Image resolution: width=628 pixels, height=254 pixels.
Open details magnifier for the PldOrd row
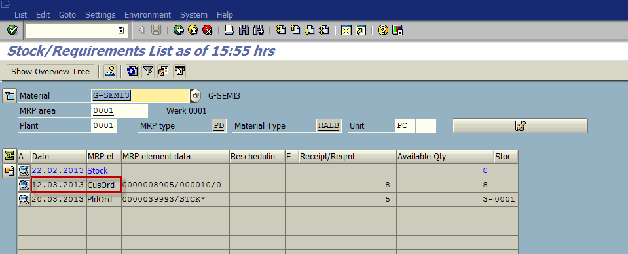click(x=24, y=199)
